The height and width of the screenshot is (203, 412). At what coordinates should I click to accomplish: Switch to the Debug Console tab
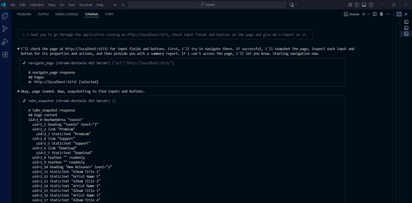click(67, 14)
